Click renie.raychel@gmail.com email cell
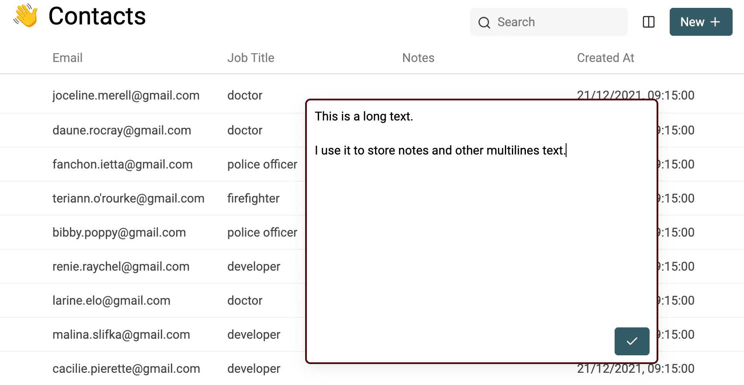744x385 pixels. (121, 267)
